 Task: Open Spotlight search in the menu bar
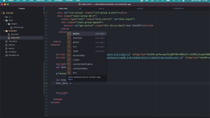[x=179, y=1]
